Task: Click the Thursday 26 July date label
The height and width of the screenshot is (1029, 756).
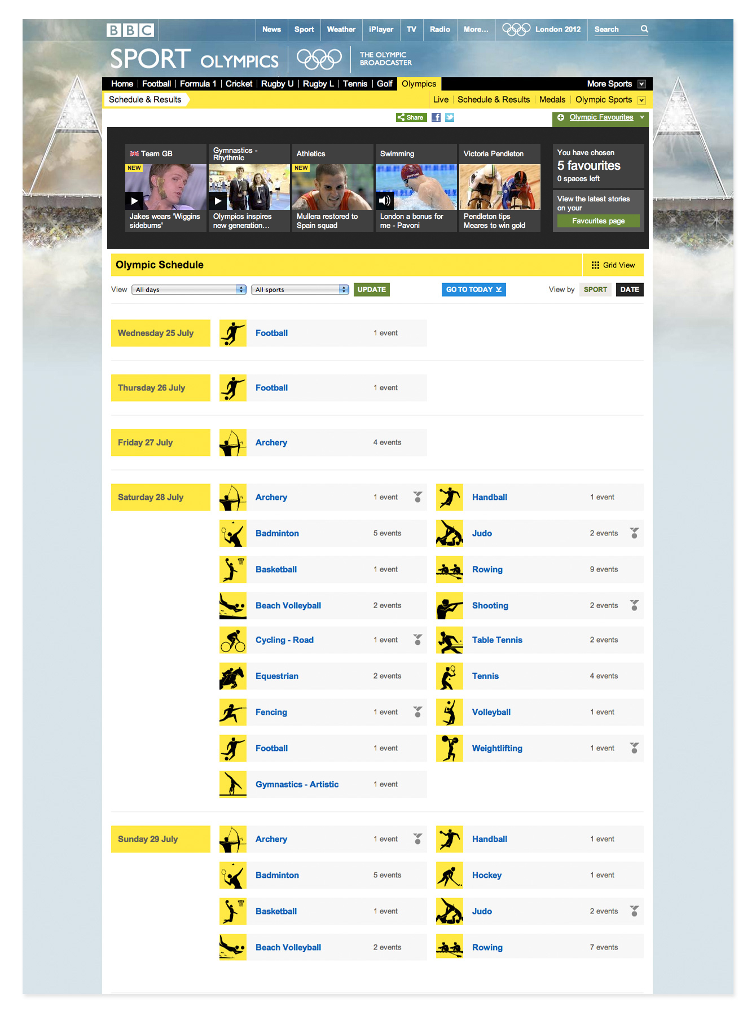Action: (161, 388)
